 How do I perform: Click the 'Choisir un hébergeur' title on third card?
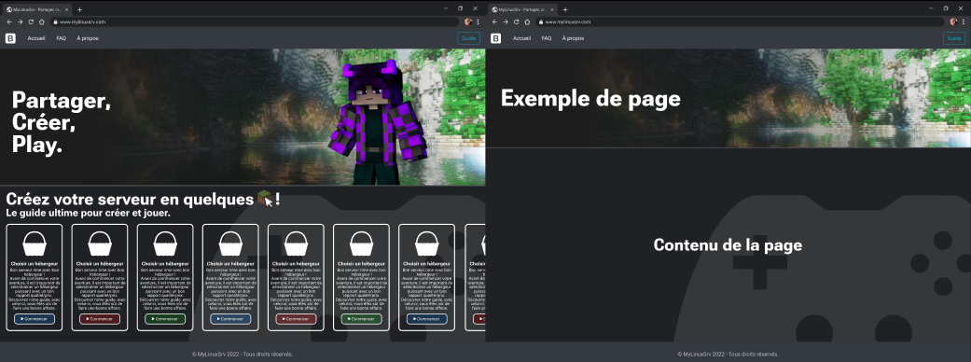165,263
